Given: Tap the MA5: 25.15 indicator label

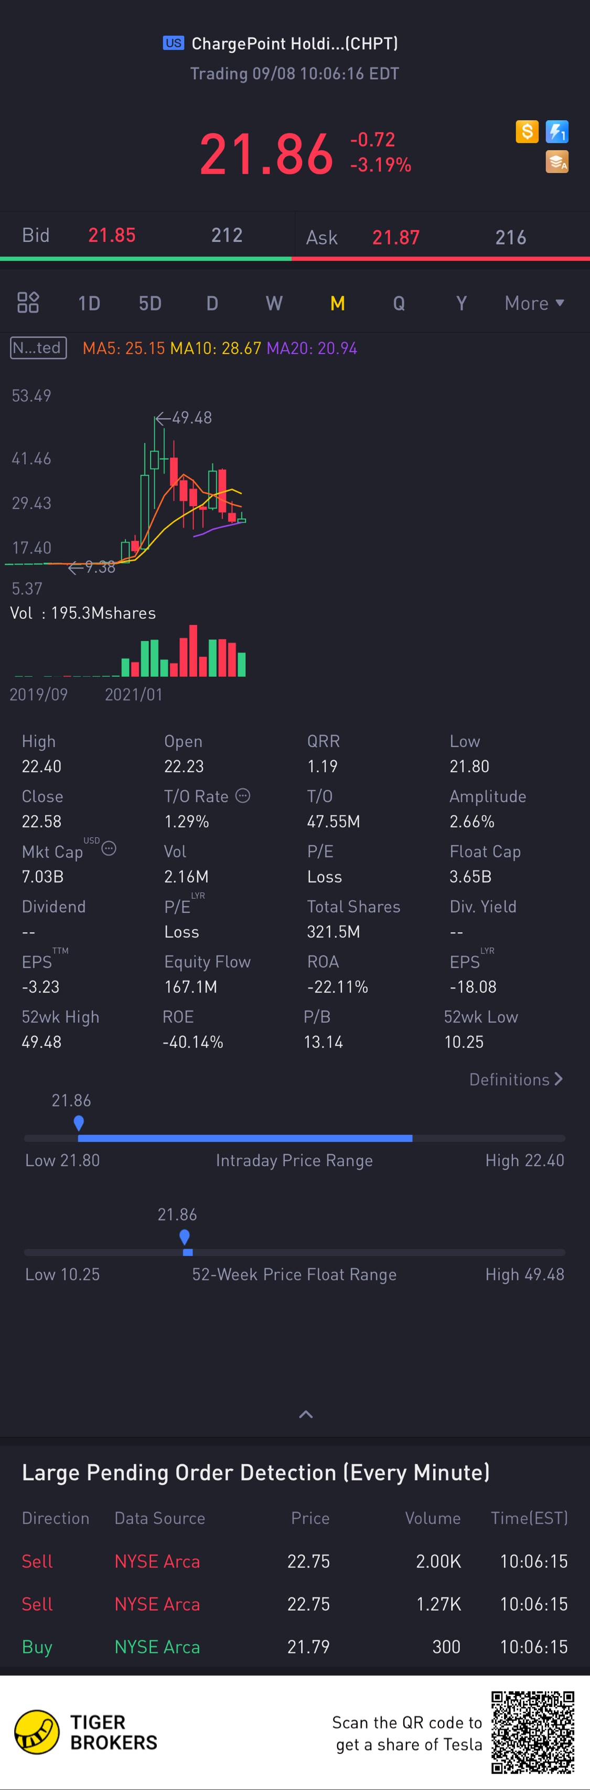Looking at the screenshot, I should 124,348.
